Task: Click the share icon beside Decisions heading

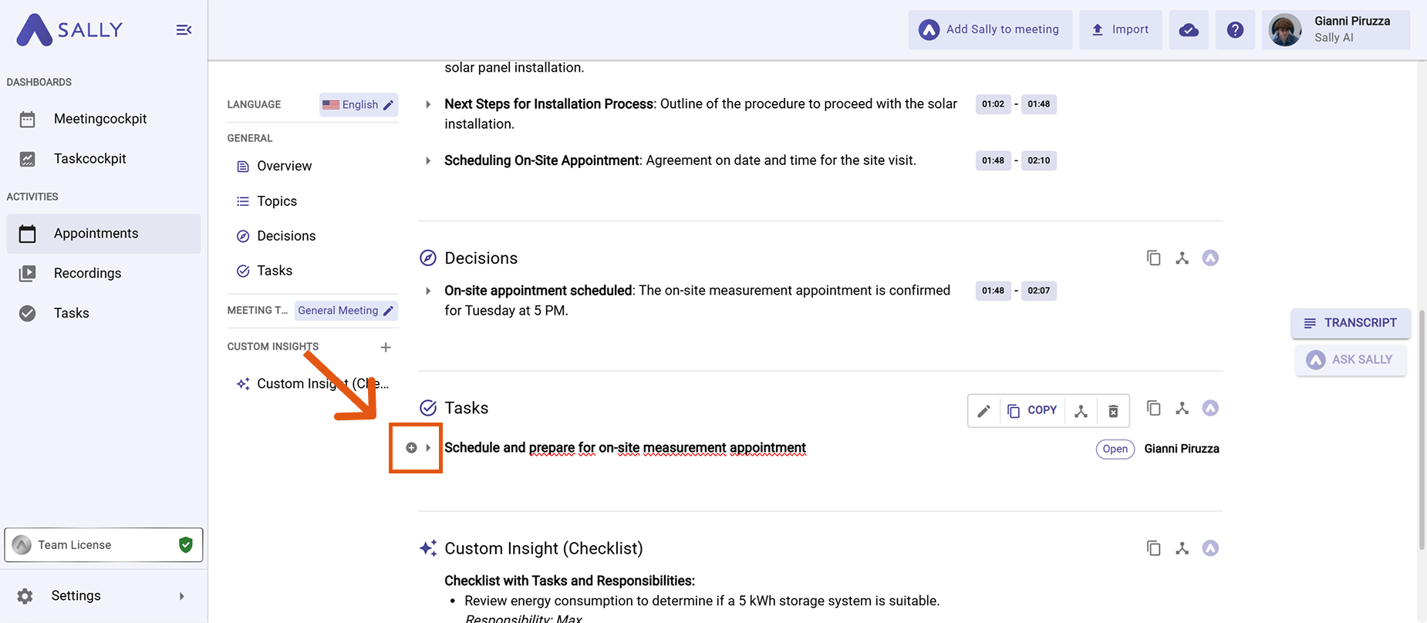Action: pyautogui.click(x=1182, y=258)
